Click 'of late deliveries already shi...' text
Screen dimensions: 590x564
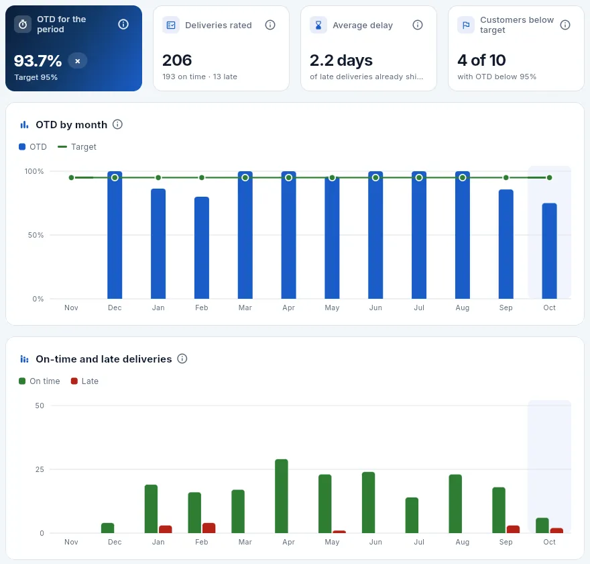click(367, 77)
